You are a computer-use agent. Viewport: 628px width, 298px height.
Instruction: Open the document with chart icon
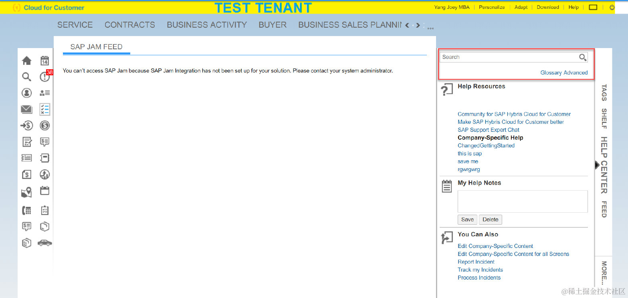click(26, 142)
